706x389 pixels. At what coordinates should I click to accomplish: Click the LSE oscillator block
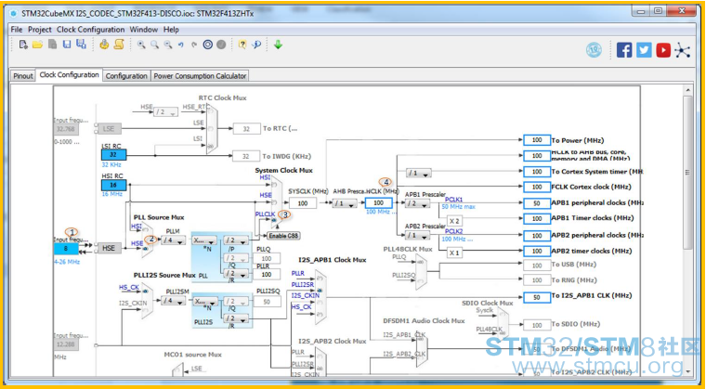(109, 129)
